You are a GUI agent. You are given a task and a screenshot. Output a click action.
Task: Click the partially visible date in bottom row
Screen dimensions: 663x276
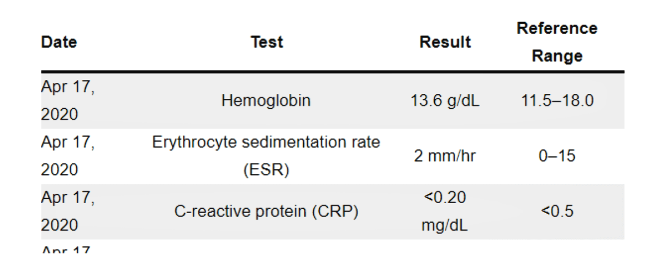click(66, 249)
